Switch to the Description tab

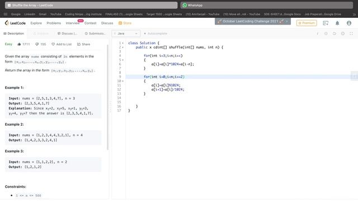pyautogui.click(x=13, y=33)
